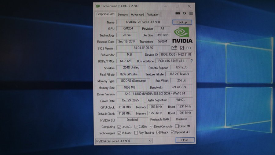Toggle the DirectML checkbox

(177, 127)
